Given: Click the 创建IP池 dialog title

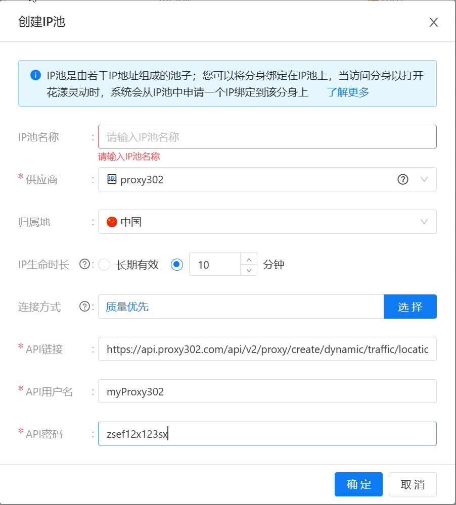Looking at the screenshot, I should (x=41, y=22).
